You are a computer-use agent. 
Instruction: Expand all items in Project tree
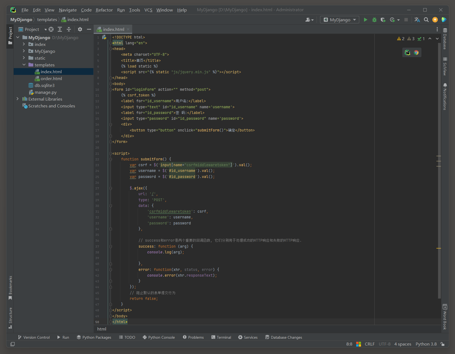pyautogui.click(x=60, y=29)
